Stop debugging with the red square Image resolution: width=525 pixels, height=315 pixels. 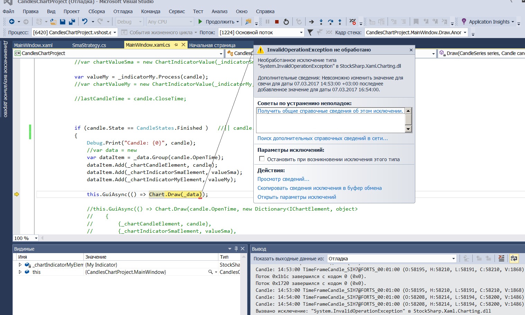click(277, 22)
